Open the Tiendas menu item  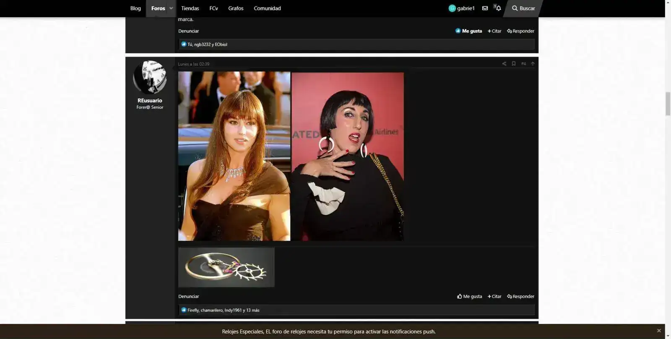(190, 8)
